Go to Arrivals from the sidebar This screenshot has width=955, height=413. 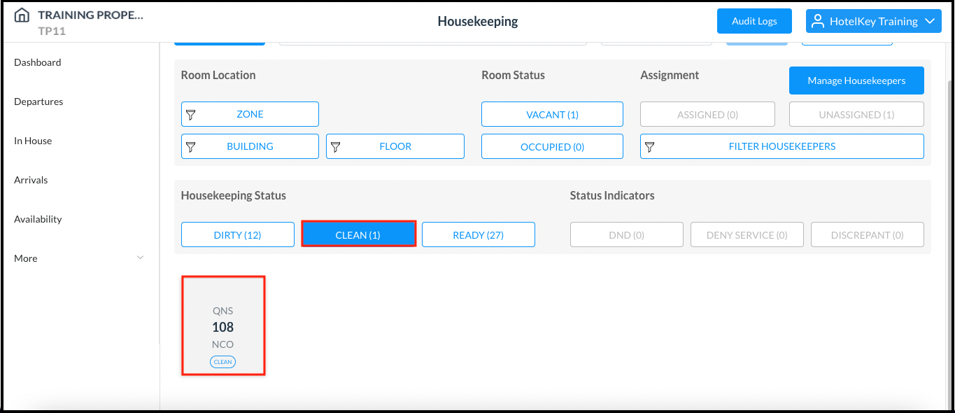(31, 180)
